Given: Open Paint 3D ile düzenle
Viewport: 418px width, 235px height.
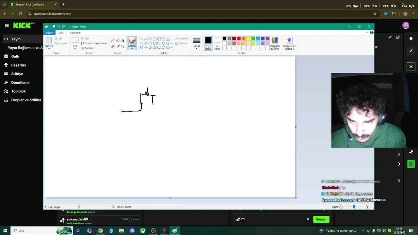Looking at the screenshot, I should pyautogui.click(x=289, y=43).
